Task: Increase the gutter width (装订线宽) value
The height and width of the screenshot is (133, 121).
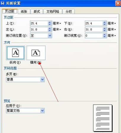Action: pos(104,35)
